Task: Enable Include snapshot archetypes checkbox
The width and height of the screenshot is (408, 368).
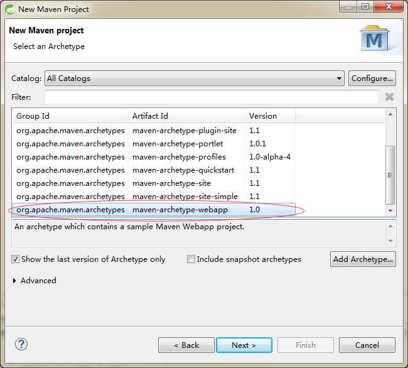Action: (191, 259)
